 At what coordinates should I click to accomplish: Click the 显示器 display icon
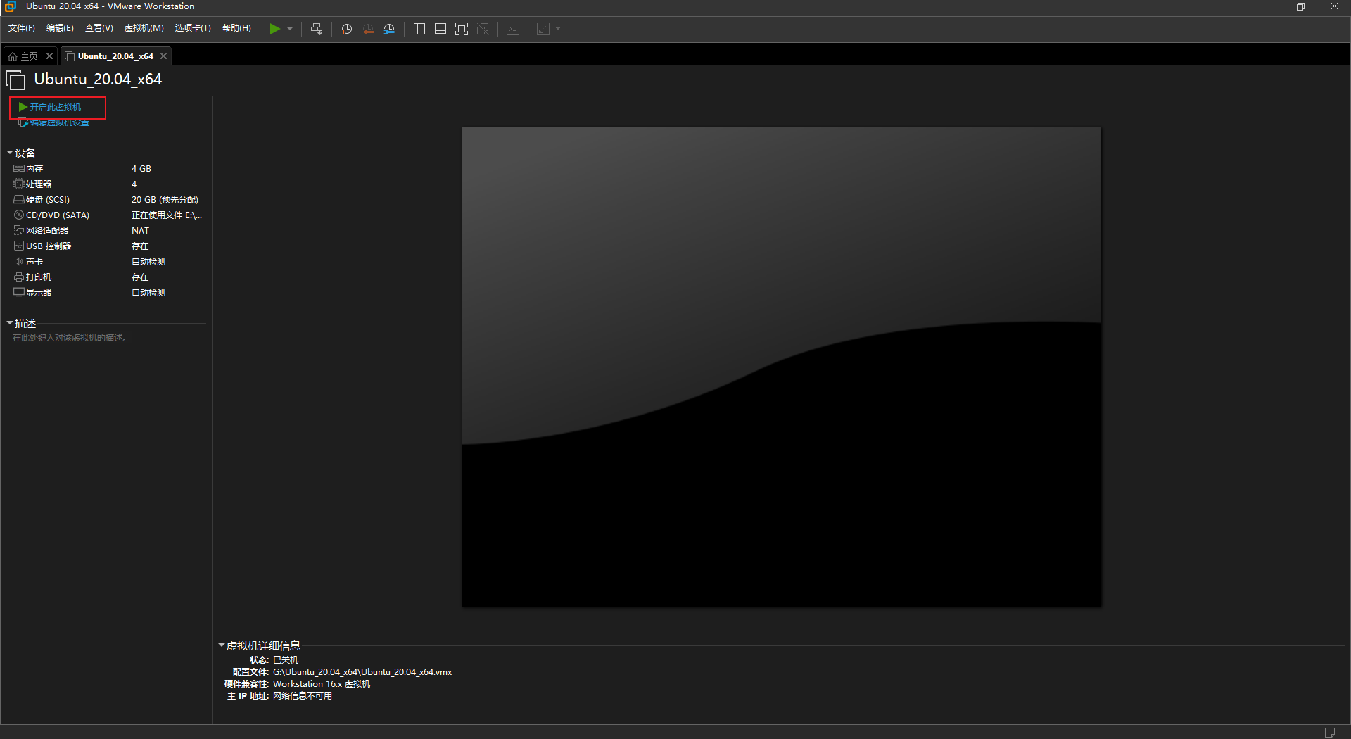pyautogui.click(x=19, y=293)
